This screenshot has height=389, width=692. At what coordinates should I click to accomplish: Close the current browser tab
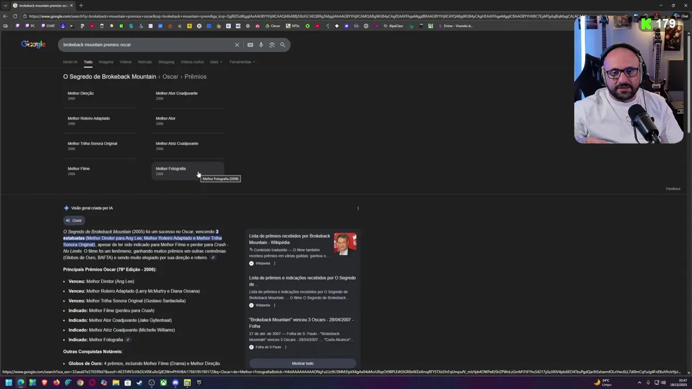click(x=71, y=5)
